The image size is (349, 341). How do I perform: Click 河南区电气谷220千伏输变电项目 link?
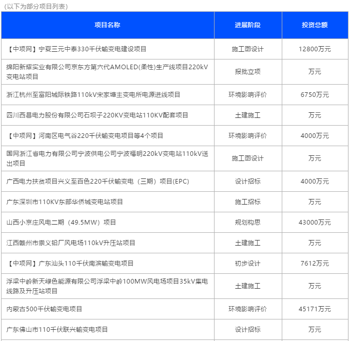coord(86,136)
